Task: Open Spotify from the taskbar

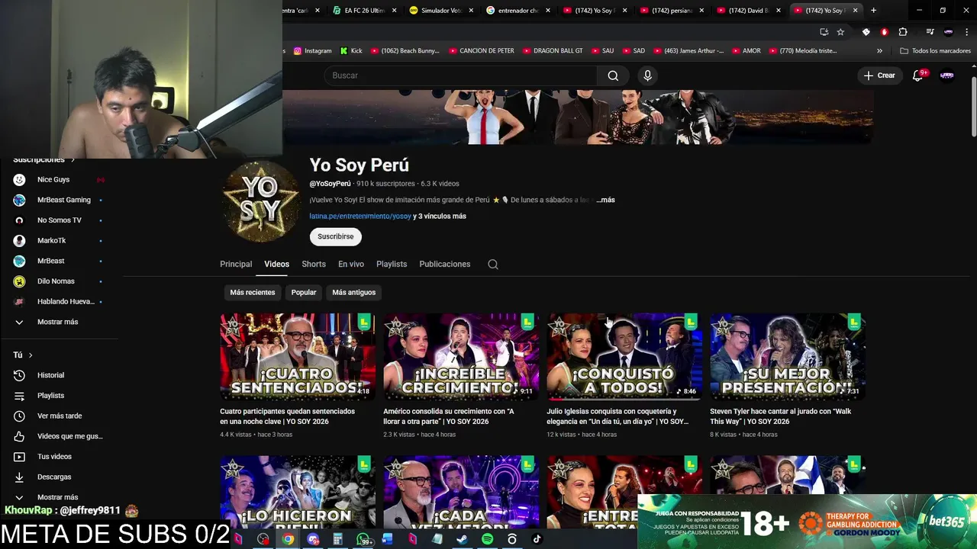Action: [487, 539]
